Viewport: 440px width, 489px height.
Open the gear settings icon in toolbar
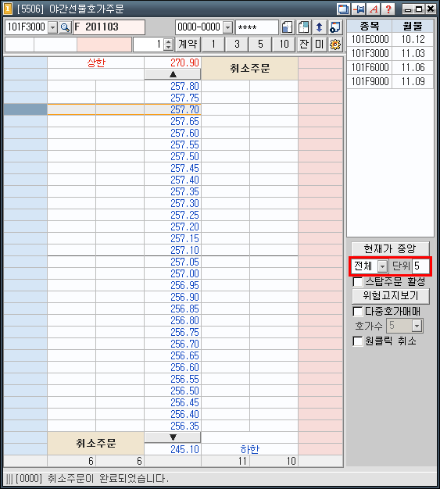tap(335, 45)
